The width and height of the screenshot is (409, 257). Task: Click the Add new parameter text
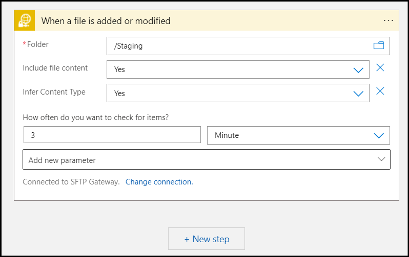point(62,160)
